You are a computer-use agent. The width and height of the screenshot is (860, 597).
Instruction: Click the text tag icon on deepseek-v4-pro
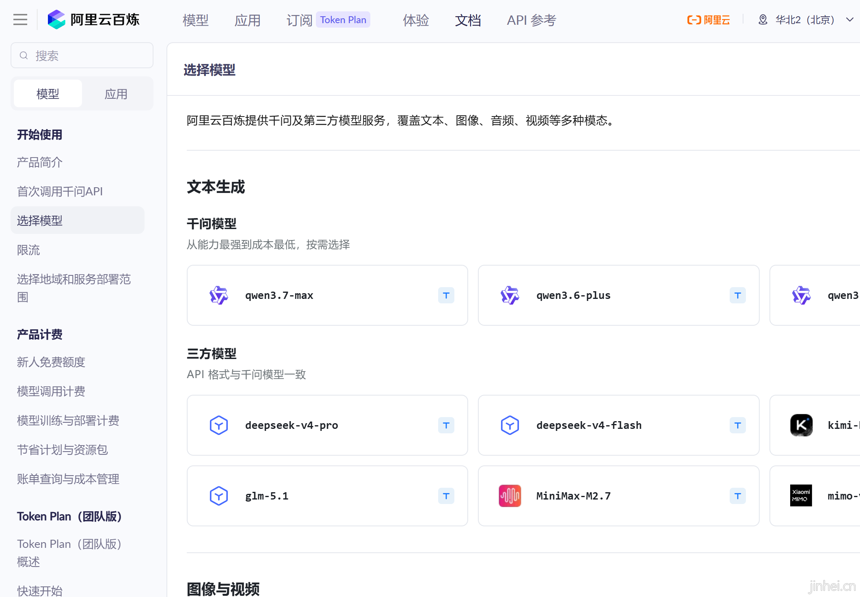pyautogui.click(x=446, y=425)
